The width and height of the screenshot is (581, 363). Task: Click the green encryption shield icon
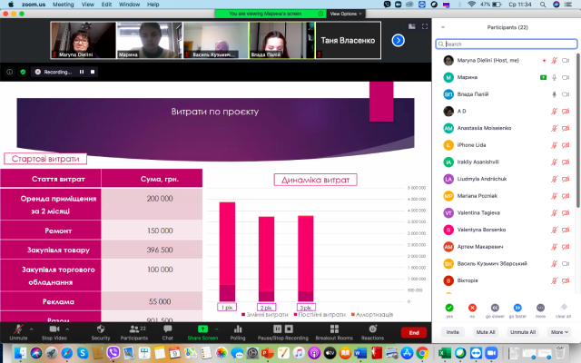23,72
